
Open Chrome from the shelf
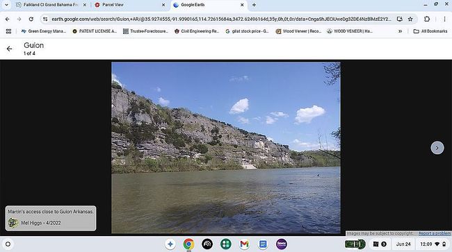(x=188, y=244)
